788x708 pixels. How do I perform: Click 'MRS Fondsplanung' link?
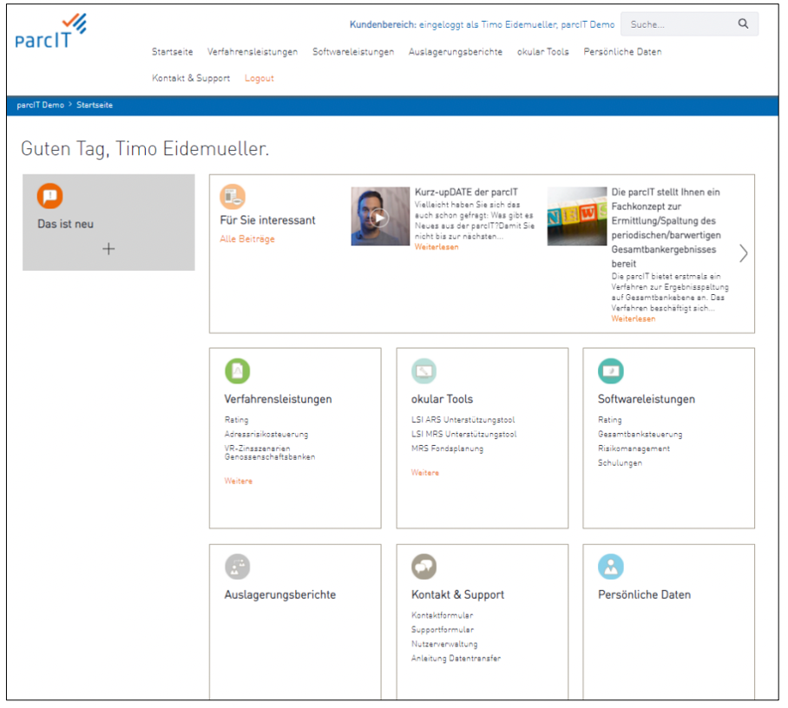point(447,449)
